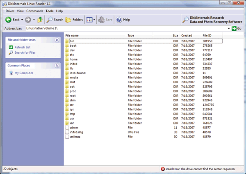Open the Forward history dropdown arrow
This screenshot has height=174, width=246.
pyautogui.click(x=34, y=20)
